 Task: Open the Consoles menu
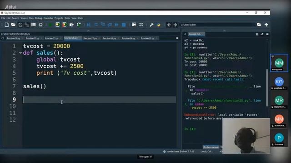(48, 18)
